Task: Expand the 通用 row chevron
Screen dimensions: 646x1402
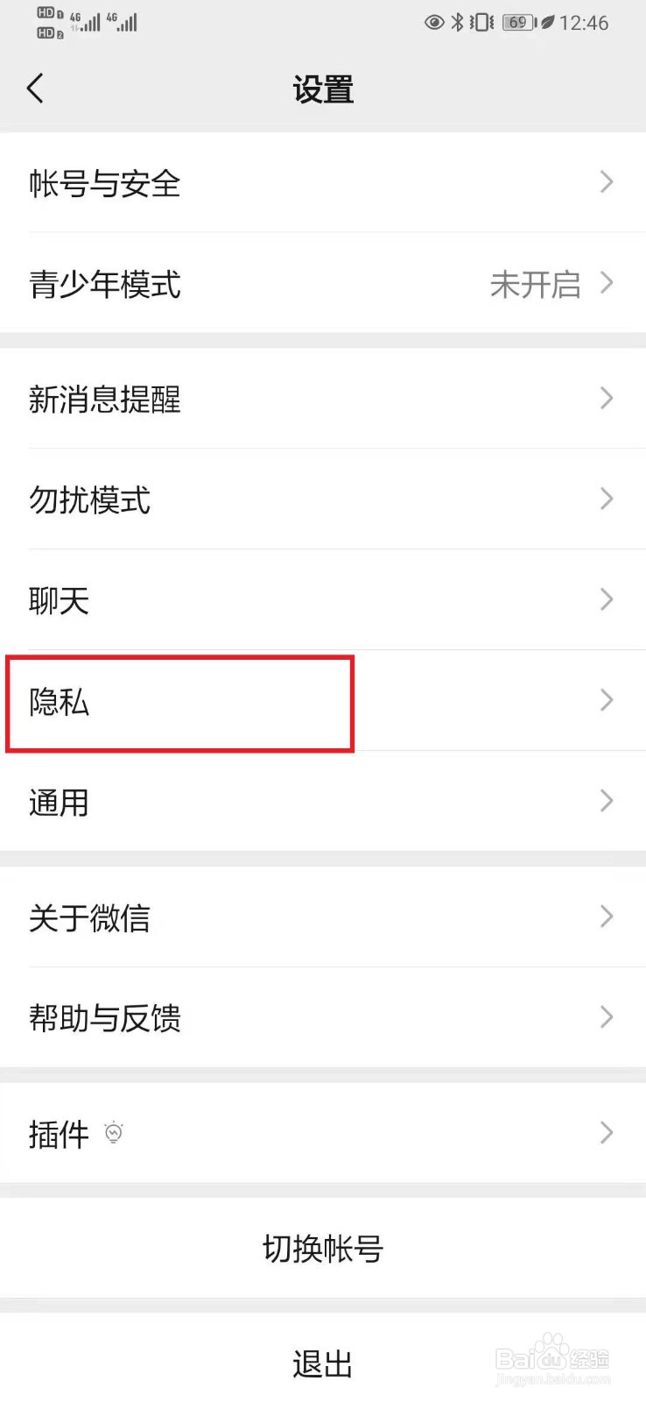Action: [x=606, y=801]
